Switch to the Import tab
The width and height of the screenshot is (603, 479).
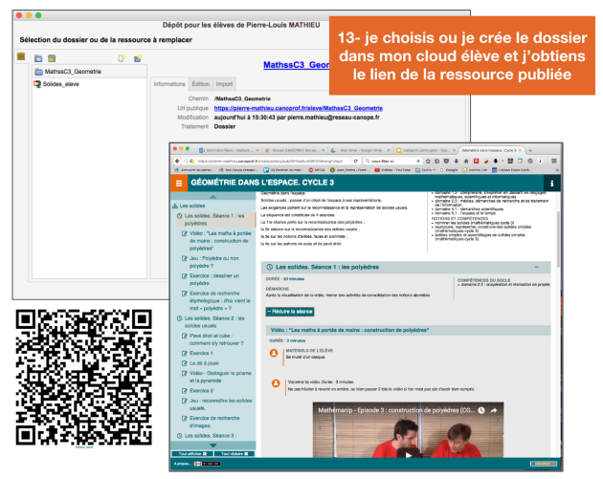pos(224,83)
